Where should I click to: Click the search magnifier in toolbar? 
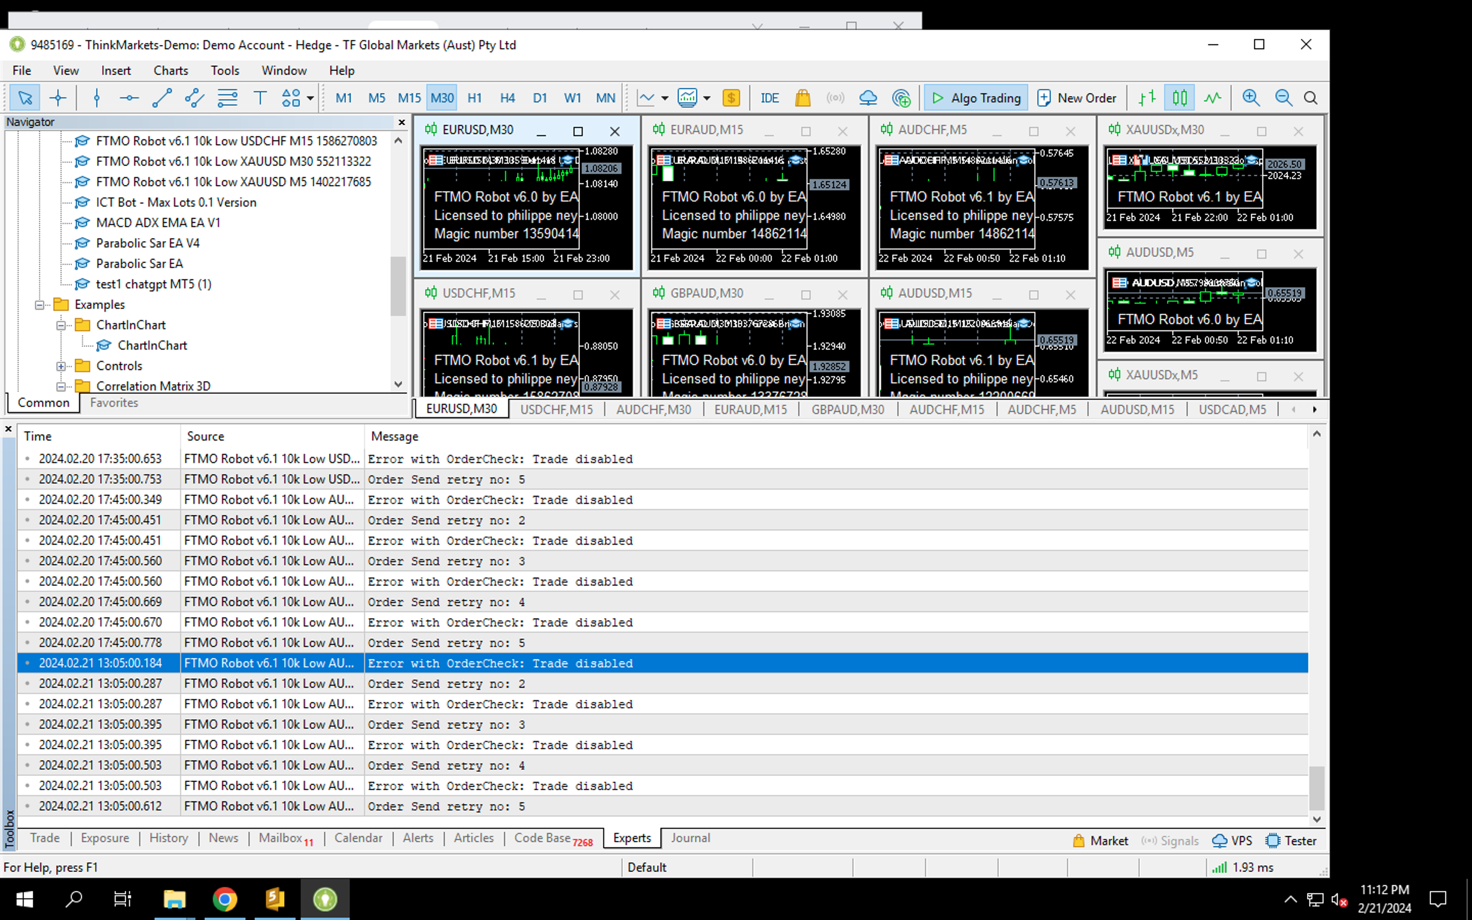tap(1311, 98)
